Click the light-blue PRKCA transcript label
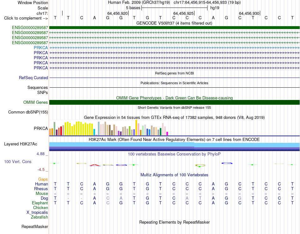 (41, 48)
